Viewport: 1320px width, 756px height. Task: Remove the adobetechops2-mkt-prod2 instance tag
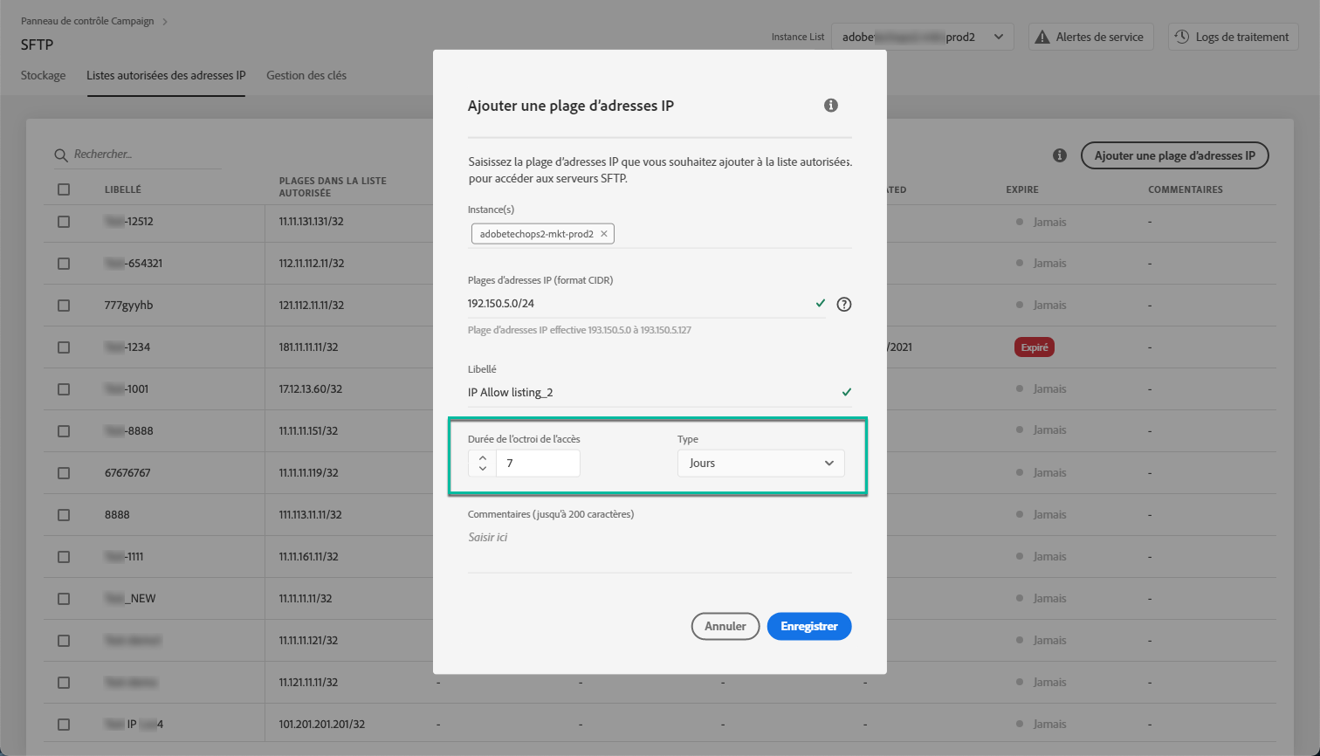pyautogui.click(x=603, y=234)
